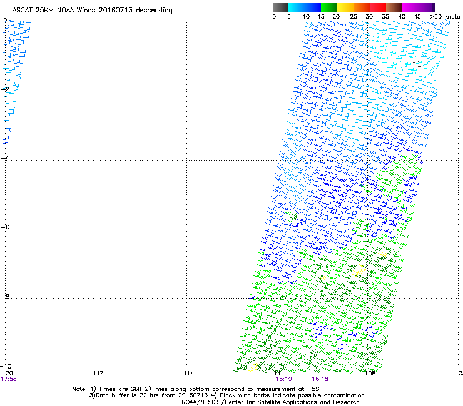Click the legend label '35'

[385, 17]
